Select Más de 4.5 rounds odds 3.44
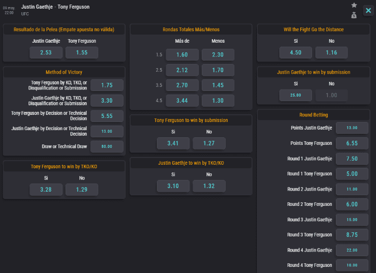Viewport: 376px width, 273px height. click(x=181, y=101)
